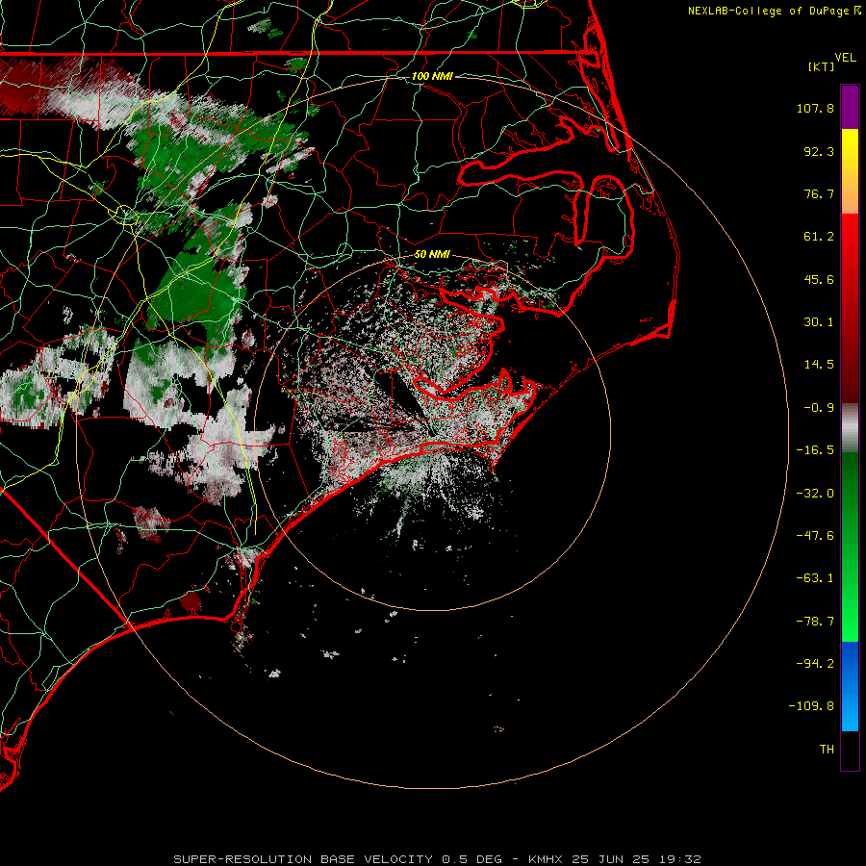Screen dimensions: 866x866
Task: Click the -16.5 legend value
Action: pyautogui.click(x=815, y=450)
